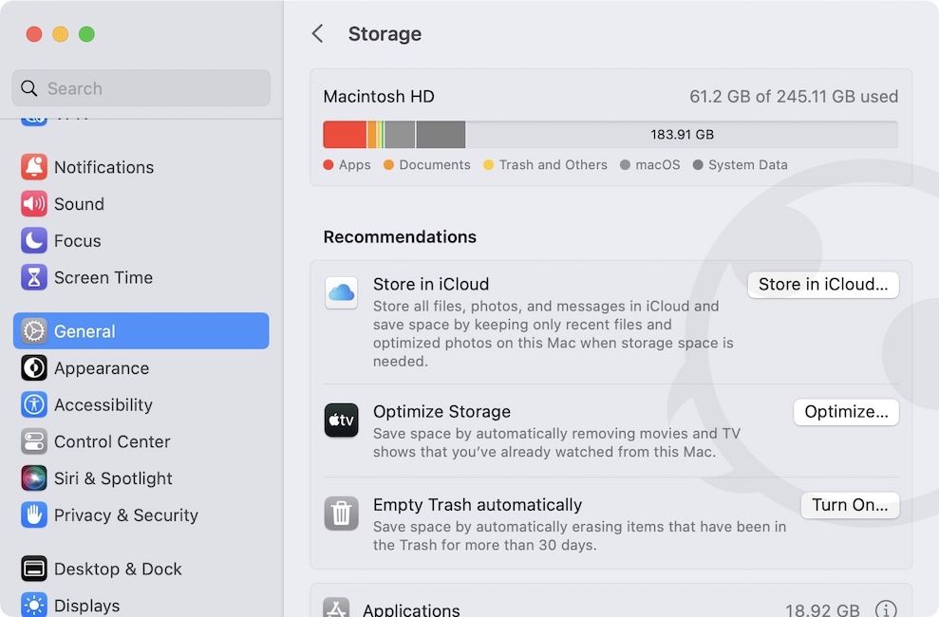Click the Optimize... button

point(845,412)
